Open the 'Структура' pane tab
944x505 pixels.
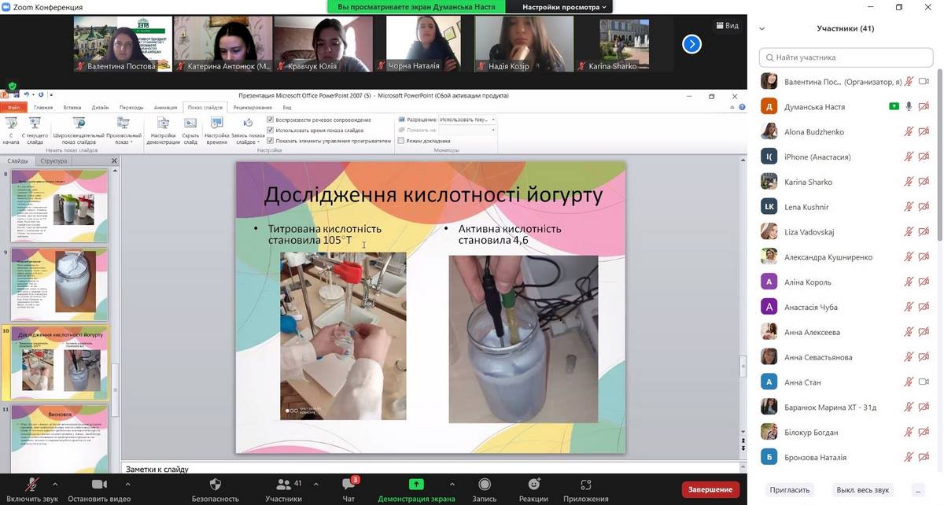[x=54, y=160]
